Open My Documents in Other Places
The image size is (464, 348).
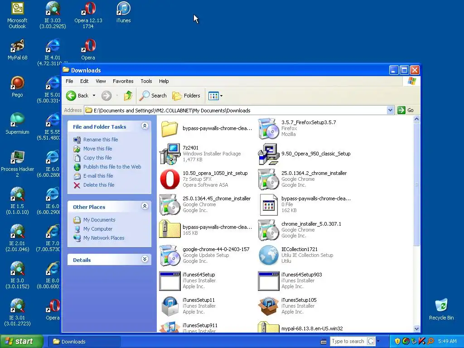click(x=99, y=220)
